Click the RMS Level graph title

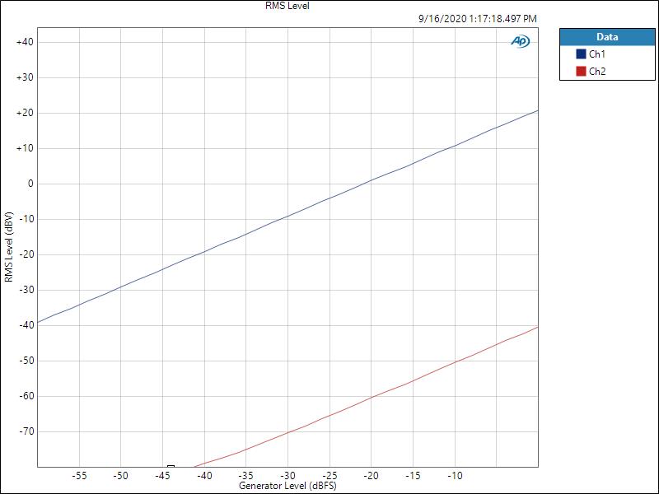point(287,6)
